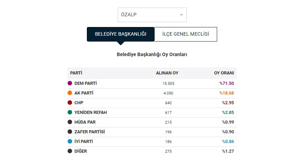
Task: Click the dark HÜDA PAR dot
Action: (x=70, y=122)
